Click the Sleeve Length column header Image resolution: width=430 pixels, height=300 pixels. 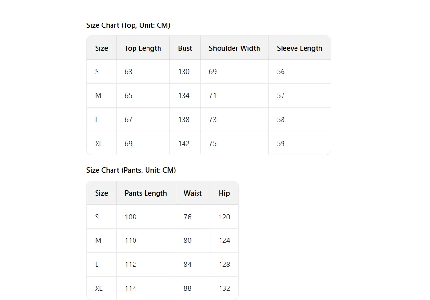pyautogui.click(x=299, y=48)
